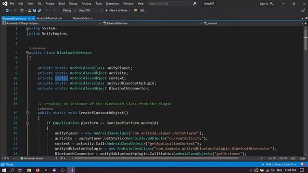The height and width of the screenshot is (173, 308).
Task: Click the volume speaker tray icon
Action: click(x=272, y=170)
